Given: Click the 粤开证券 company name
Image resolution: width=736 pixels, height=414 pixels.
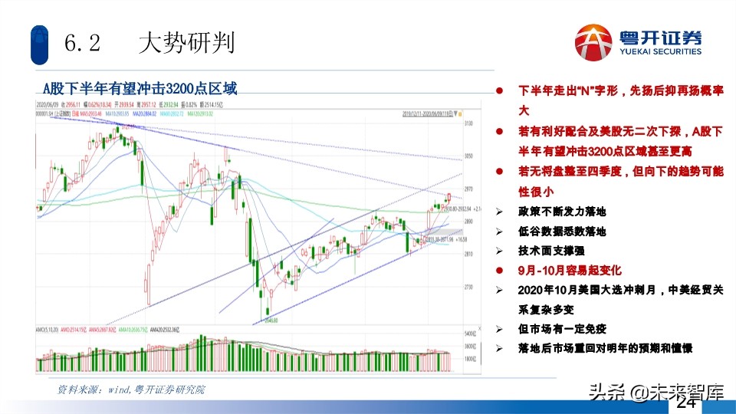Looking at the screenshot, I should pos(660,38).
